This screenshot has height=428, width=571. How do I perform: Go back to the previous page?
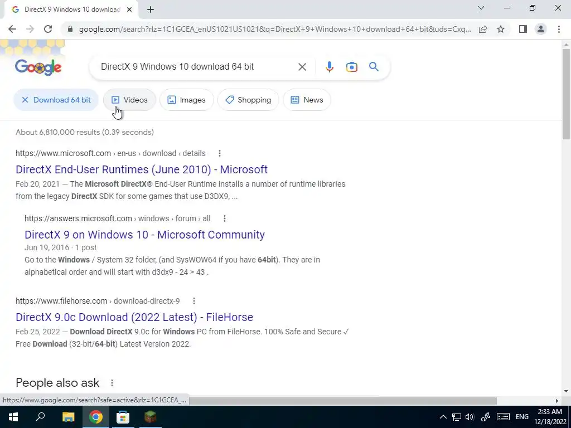12,29
